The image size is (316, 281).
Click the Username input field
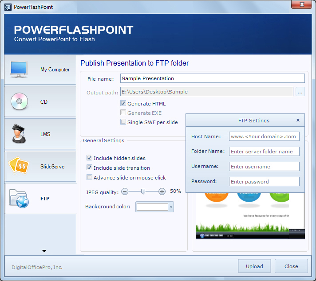tap(264, 167)
